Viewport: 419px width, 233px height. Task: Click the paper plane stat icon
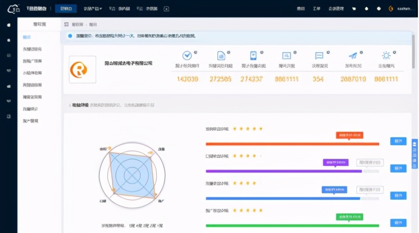coord(353,55)
